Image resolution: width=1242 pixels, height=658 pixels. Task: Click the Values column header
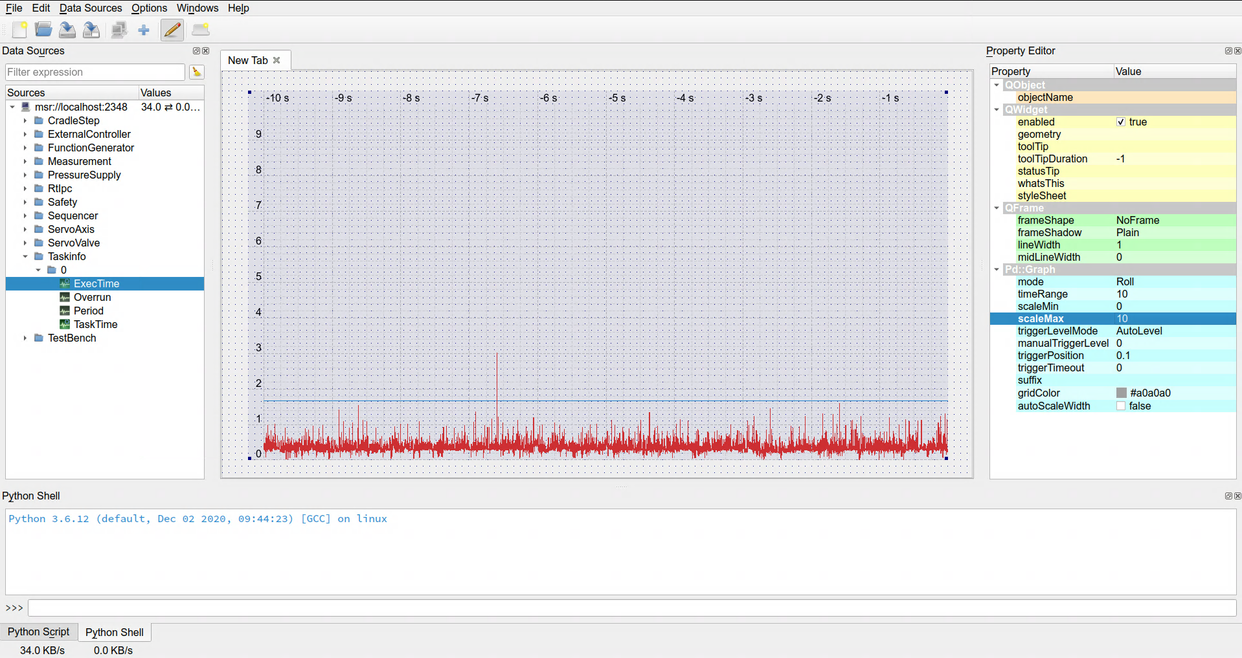[172, 93]
